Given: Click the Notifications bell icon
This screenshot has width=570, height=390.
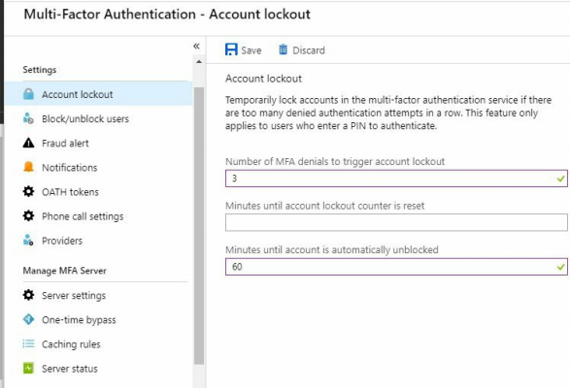Looking at the screenshot, I should coord(28,167).
